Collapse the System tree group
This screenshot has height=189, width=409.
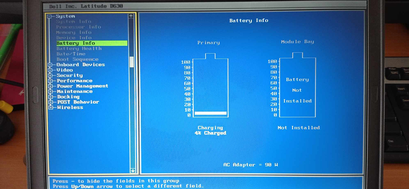50,17
